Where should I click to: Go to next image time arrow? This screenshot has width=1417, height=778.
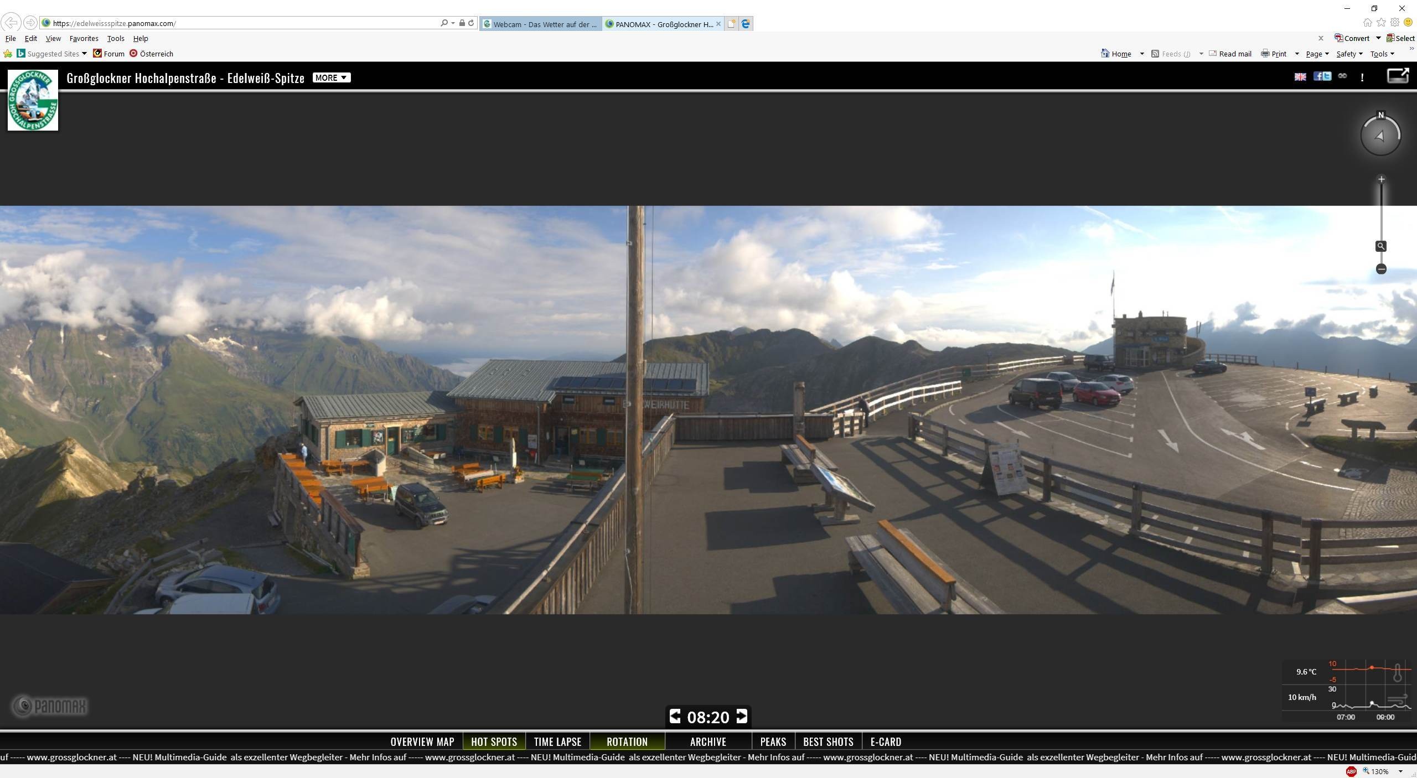coord(742,717)
